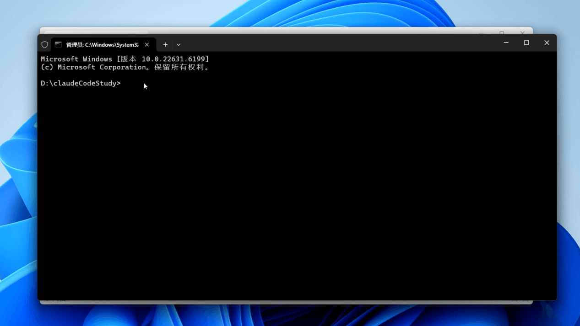Click the maximize button of the background window

click(x=502, y=32)
